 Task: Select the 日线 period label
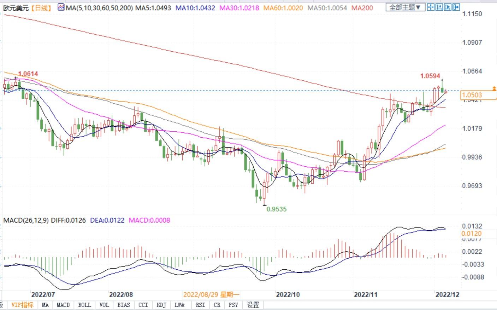click(x=41, y=7)
